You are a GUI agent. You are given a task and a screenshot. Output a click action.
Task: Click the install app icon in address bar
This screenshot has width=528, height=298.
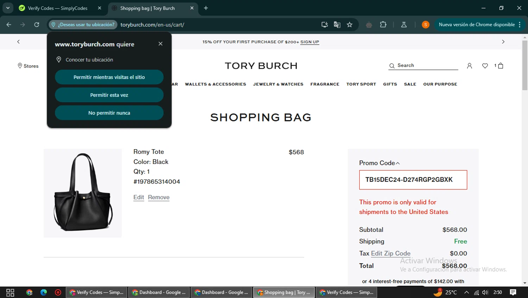(x=325, y=25)
